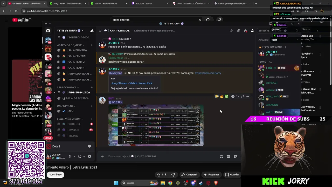Open Jorry Stream - Watch Live on Kick embed link
Screen dimensions: 332x187
(x=132, y=83)
